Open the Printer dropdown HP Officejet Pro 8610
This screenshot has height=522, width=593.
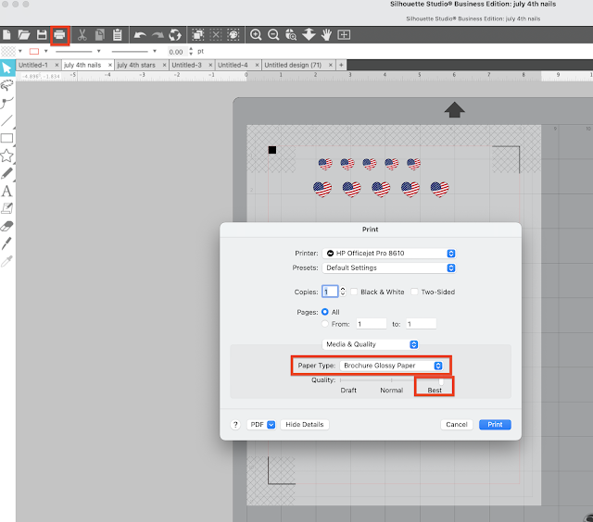389,253
